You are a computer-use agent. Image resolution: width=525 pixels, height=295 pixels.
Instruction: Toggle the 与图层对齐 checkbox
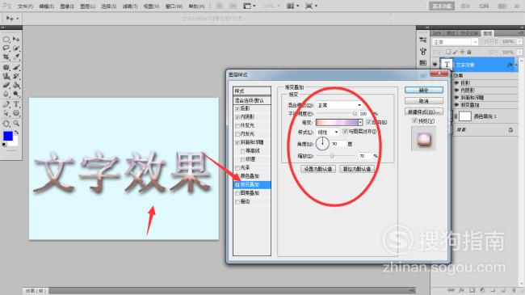(x=345, y=132)
